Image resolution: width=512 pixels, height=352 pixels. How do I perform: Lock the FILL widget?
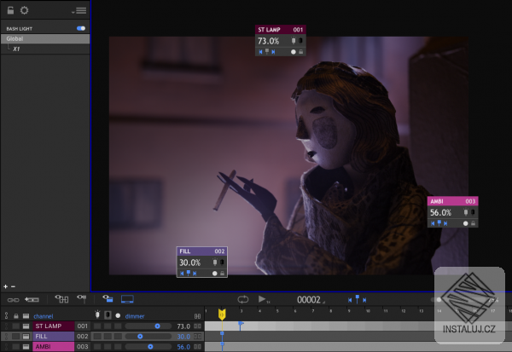[223, 274]
